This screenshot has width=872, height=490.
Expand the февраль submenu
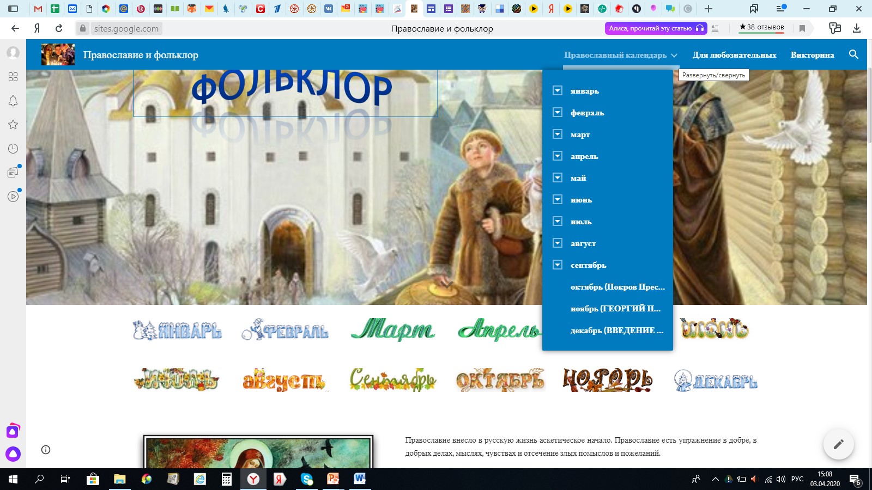pos(557,112)
